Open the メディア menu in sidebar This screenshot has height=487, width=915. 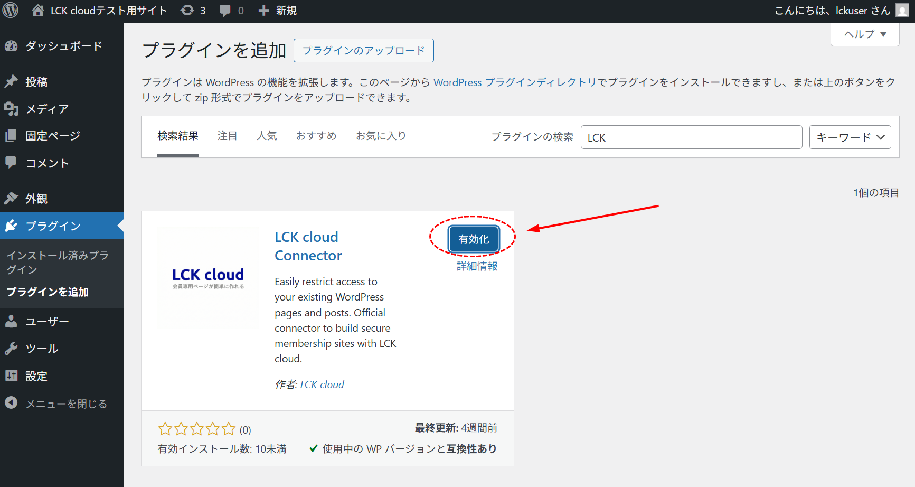47,109
